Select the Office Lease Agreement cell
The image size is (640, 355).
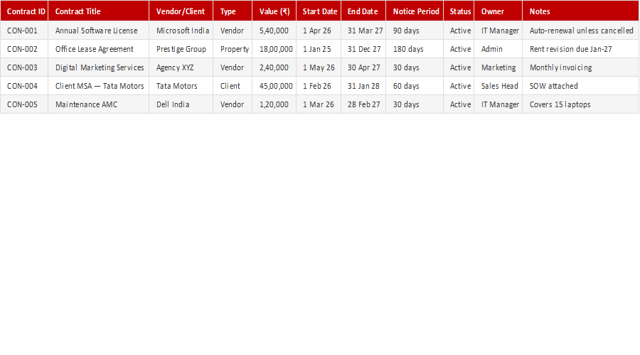click(98, 49)
